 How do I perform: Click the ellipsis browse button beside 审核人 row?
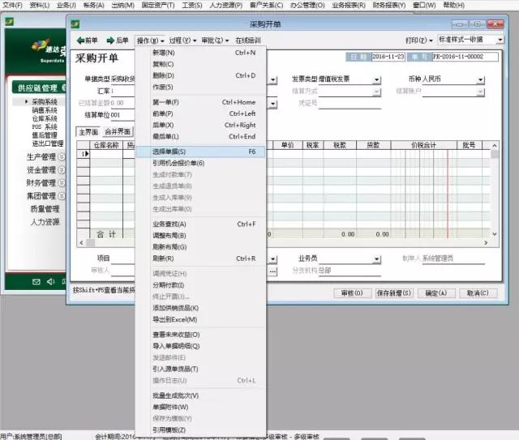point(272,271)
